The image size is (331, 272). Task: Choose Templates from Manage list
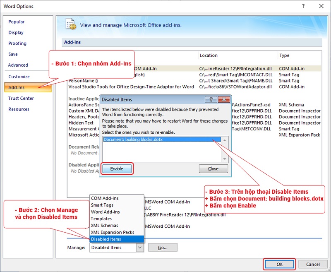pyautogui.click(x=117, y=219)
